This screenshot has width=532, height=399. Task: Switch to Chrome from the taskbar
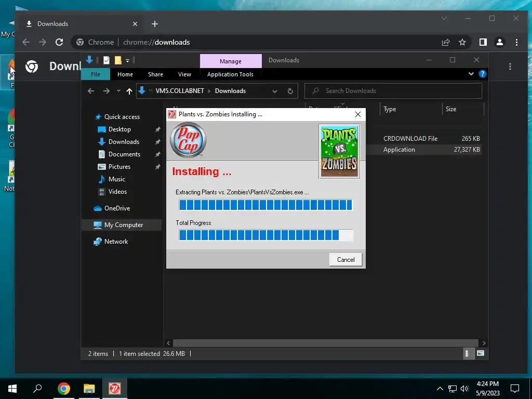click(63, 388)
